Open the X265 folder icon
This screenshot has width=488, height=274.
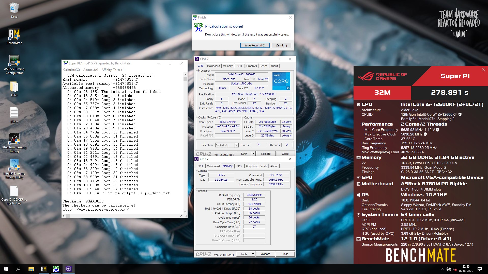[14, 89]
